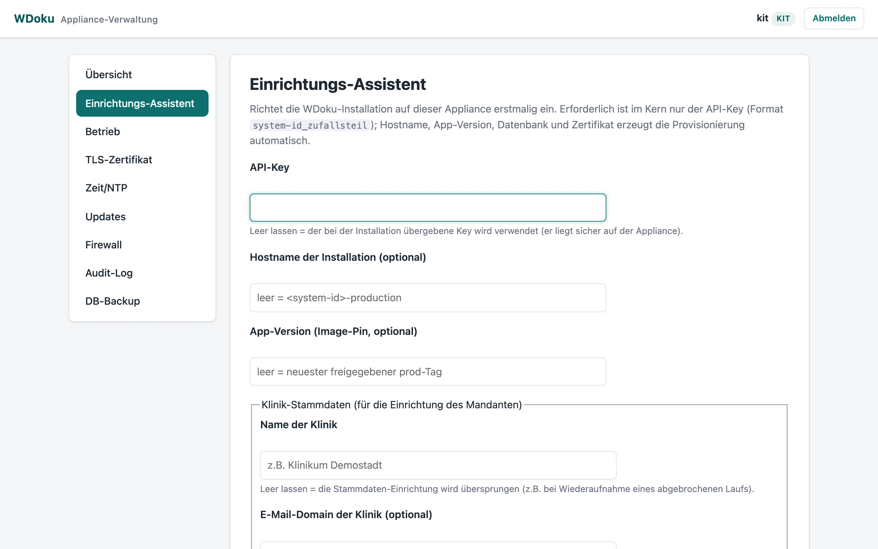Click the Abmelden button

point(833,18)
